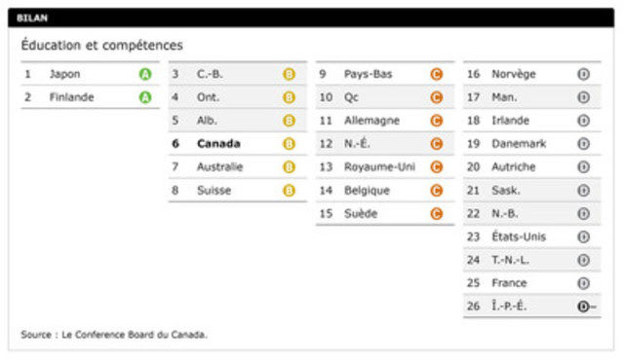Click the green A grade icon beside Japon
Viewport: 624px width, 360px height.
pyautogui.click(x=145, y=74)
